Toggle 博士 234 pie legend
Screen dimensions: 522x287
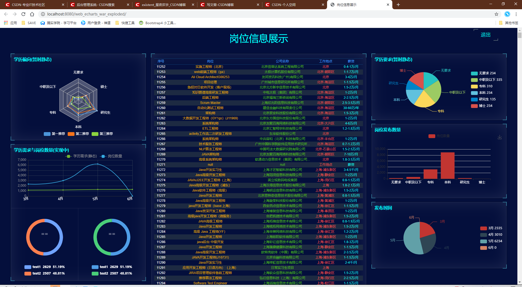[x=482, y=106]
